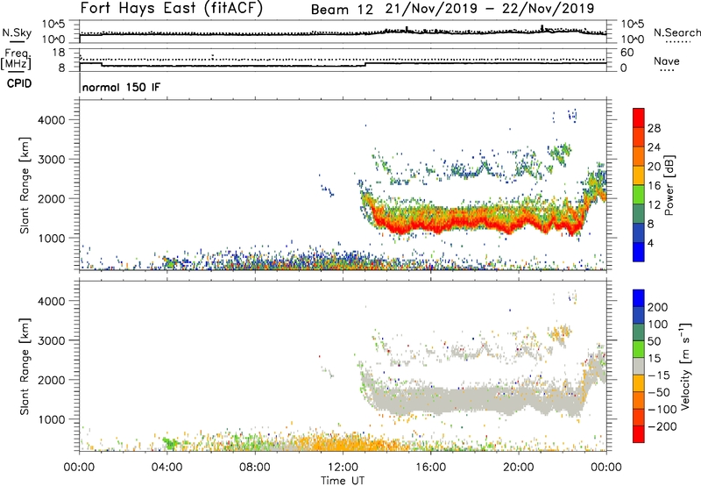Click the velocity scale value '200'

tap(658, 307)
